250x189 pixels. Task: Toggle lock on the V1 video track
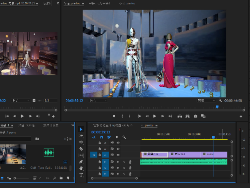(100, 155)
